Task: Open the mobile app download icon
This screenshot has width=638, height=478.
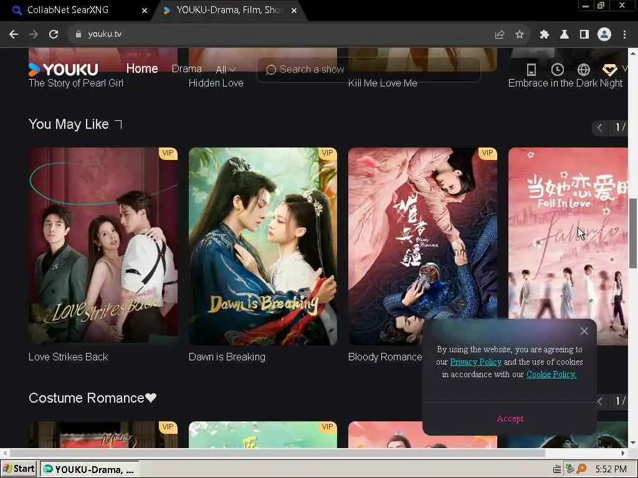Action: click(x=531, y=70)
